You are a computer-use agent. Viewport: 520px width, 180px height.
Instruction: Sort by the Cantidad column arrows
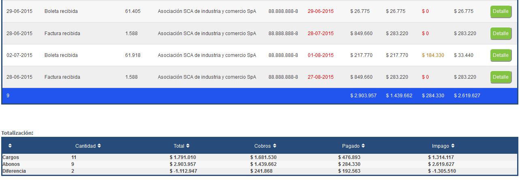click(99, 146)
